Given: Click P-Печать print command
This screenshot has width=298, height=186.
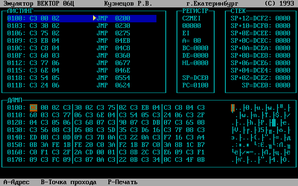Looking at the screenshot, I should pos(122,182).
